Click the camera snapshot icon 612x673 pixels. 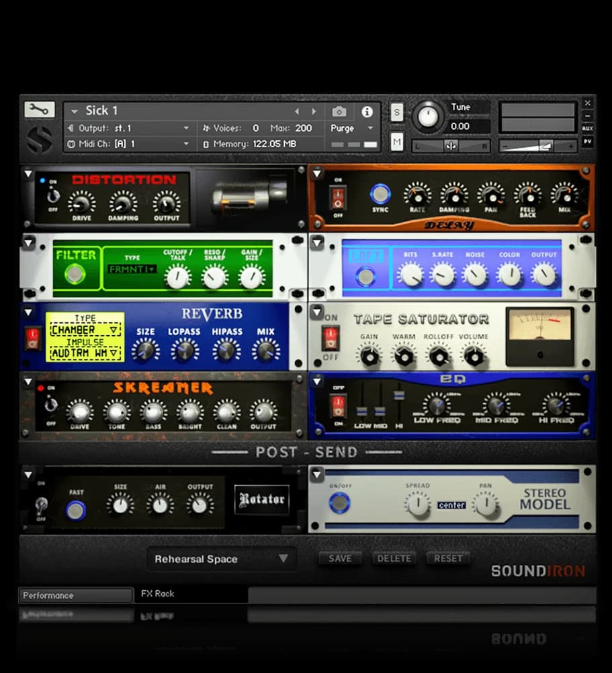pyautogui.click(x=340, y=111)
